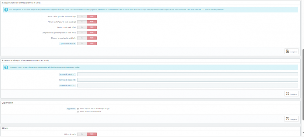Turn on Réduction du code HTML with OUI
This screenshot has width=304, height=137.
click(x=82, y=27)
